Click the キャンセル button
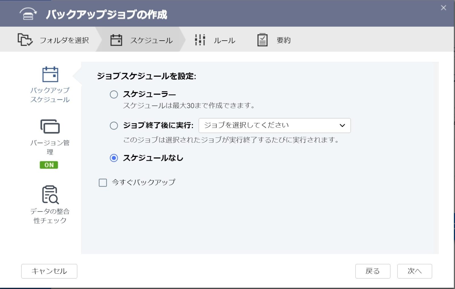The image size is (455, 289). [49, 271]
